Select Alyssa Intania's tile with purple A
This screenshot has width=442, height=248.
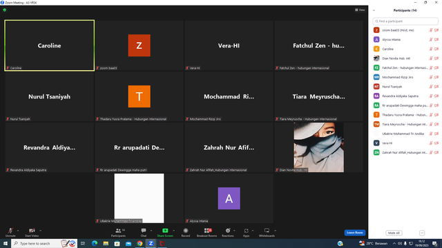click(229, 198)
